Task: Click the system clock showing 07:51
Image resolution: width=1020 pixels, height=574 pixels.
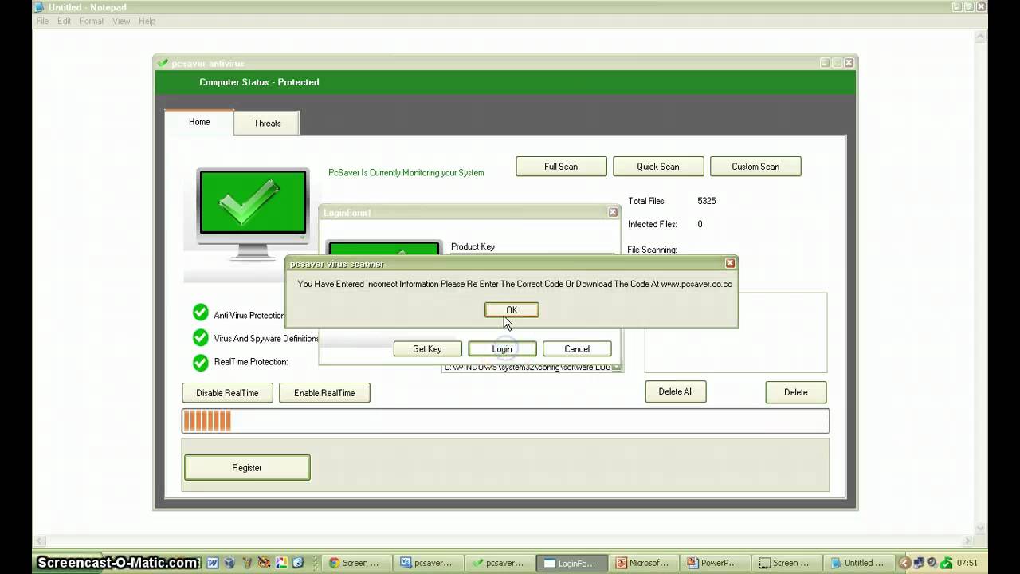Action: [967, 563]
